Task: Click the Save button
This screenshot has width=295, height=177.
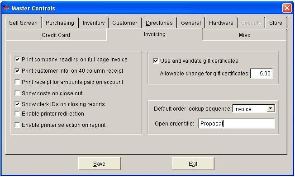Action: click(x=100, y=163)
